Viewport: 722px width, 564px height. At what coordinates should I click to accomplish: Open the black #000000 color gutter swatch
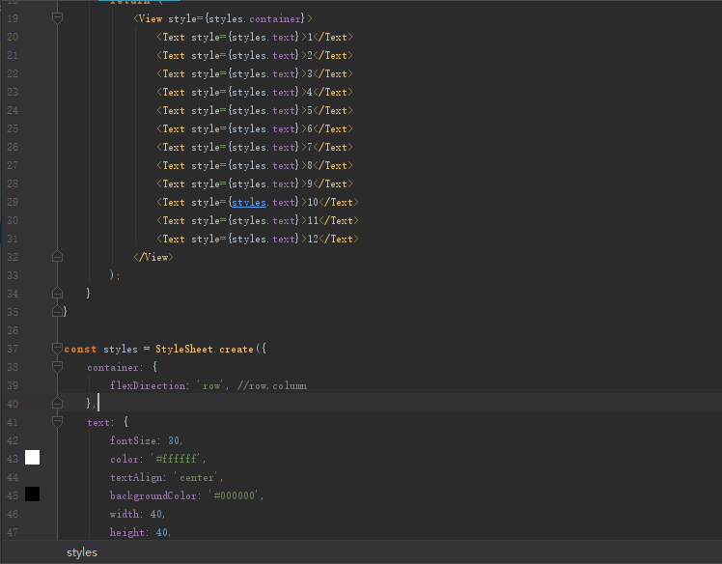(x=33, y=494)
